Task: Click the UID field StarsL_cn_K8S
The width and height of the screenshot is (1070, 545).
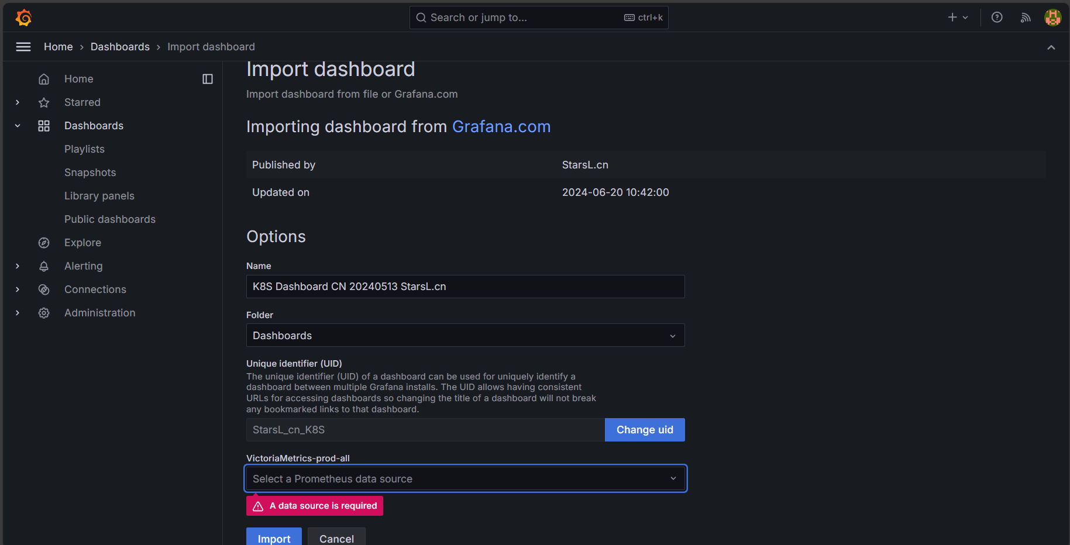Action: pyautogui.click(x=425, y=430)
